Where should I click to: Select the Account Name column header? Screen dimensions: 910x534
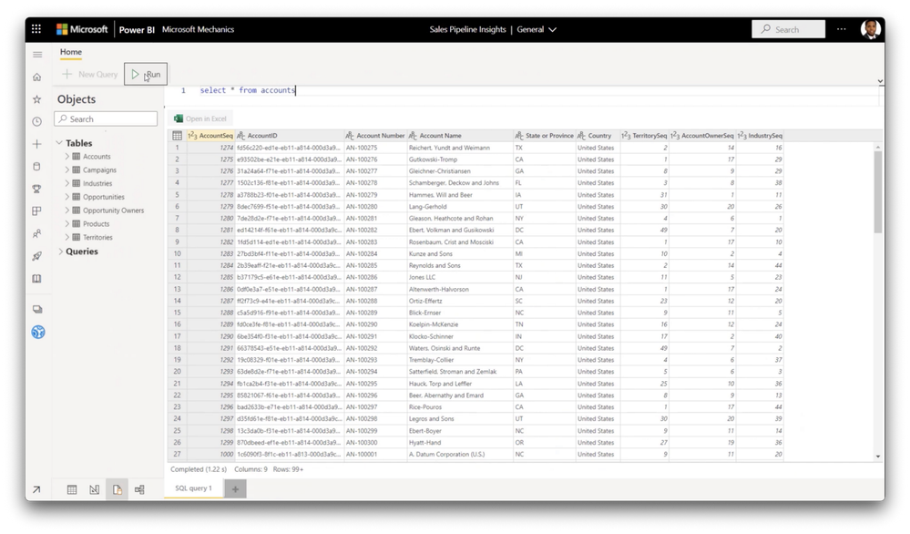(460, 136)
